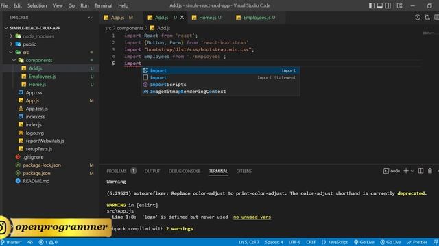Close the Add.js editor tab
This screenshot has height=246, width=439.
(x=182, y=18)
